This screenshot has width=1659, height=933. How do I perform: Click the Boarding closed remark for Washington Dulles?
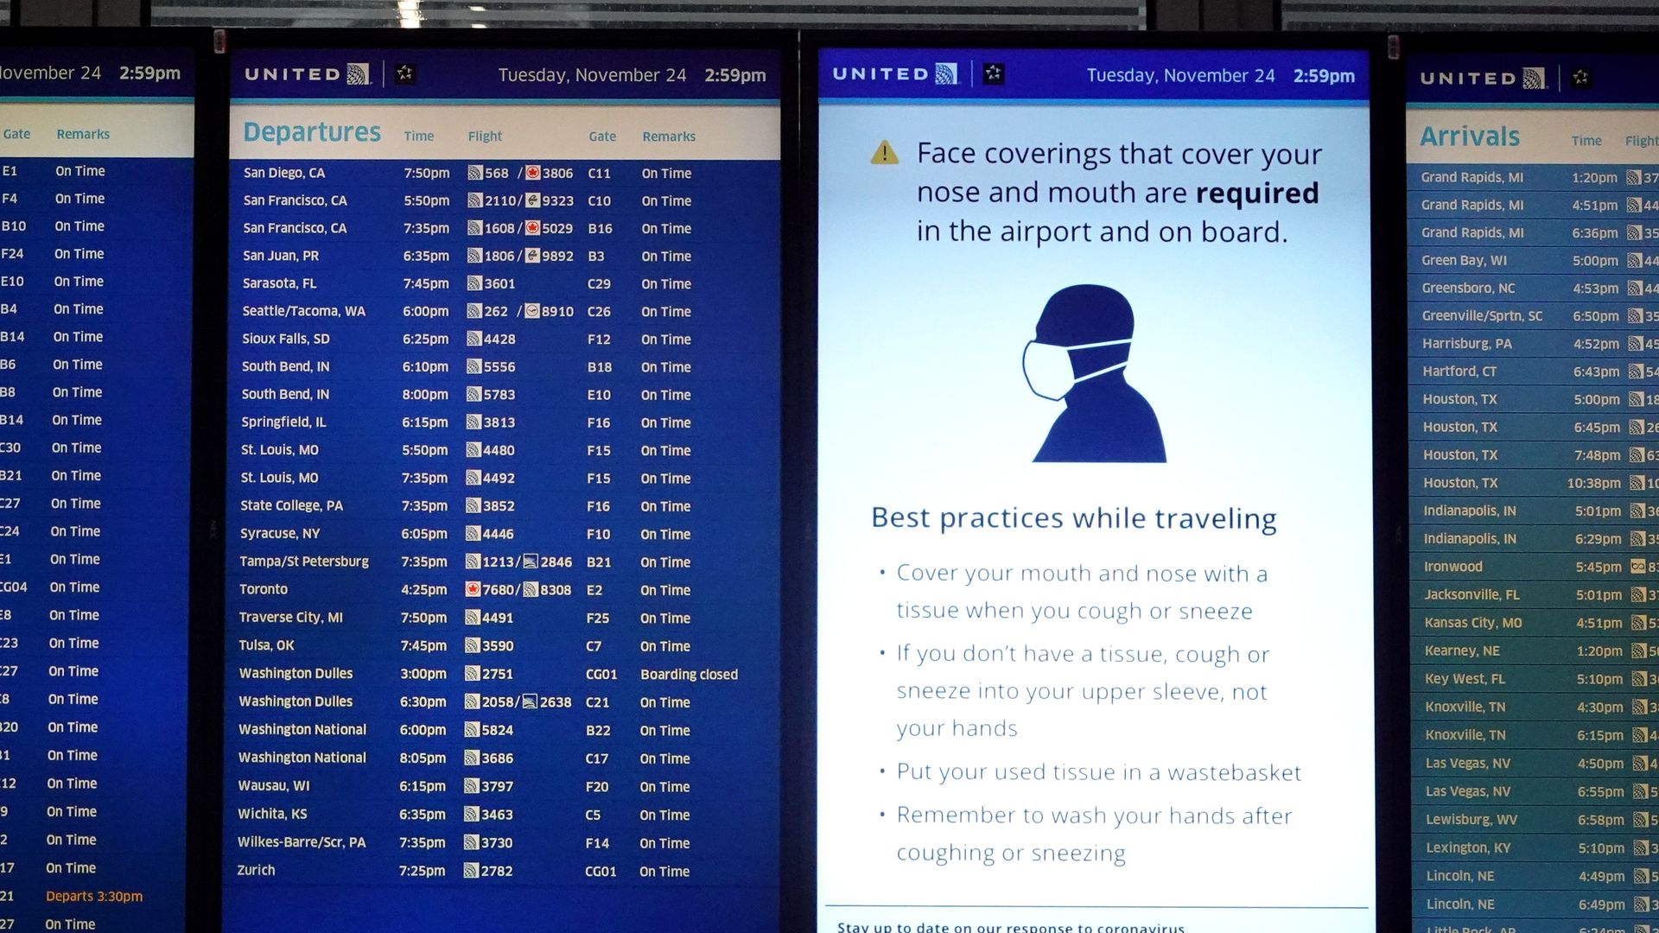coord(689,674)
